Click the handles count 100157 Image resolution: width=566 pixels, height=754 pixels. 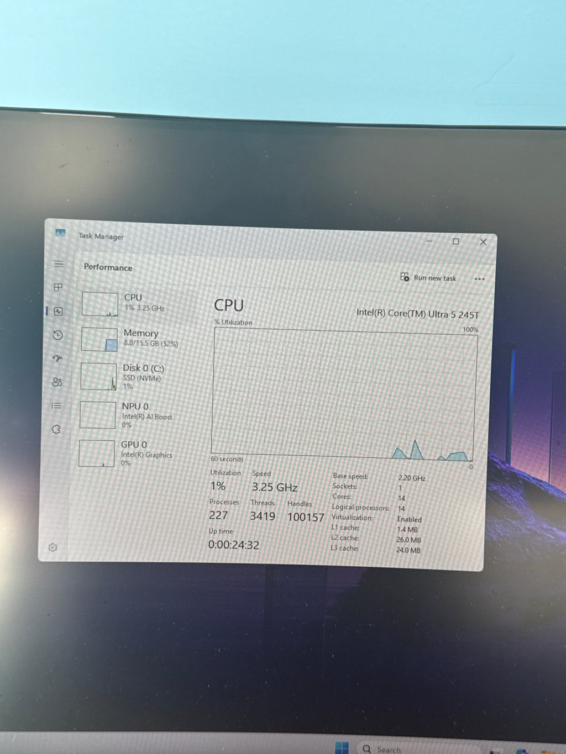[x=306, y=517]
